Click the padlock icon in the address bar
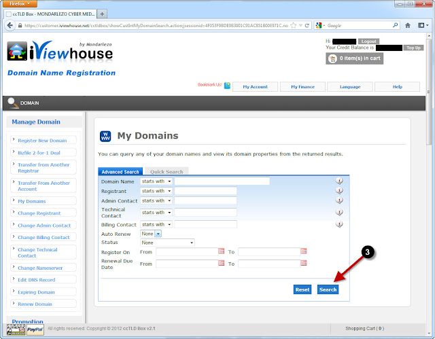 [20, 26]
